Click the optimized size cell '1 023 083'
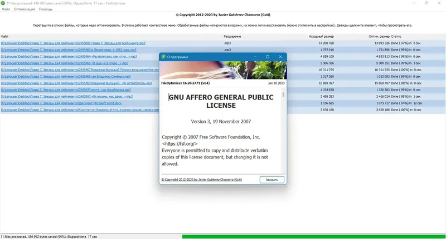The image size is (446, 239). pyautogui.click(x=383, y=76)
